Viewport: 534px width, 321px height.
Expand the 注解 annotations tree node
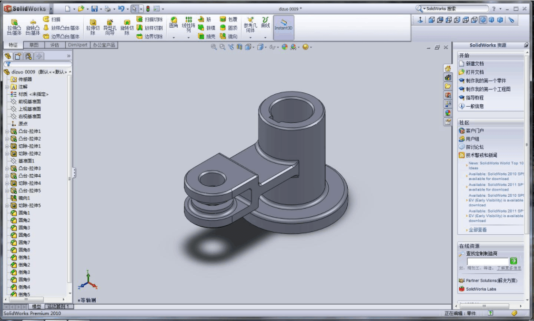7,87
